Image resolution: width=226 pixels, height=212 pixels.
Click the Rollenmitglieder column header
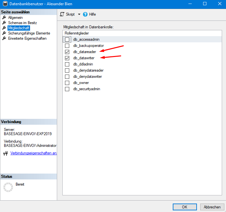tap(77, 33)
